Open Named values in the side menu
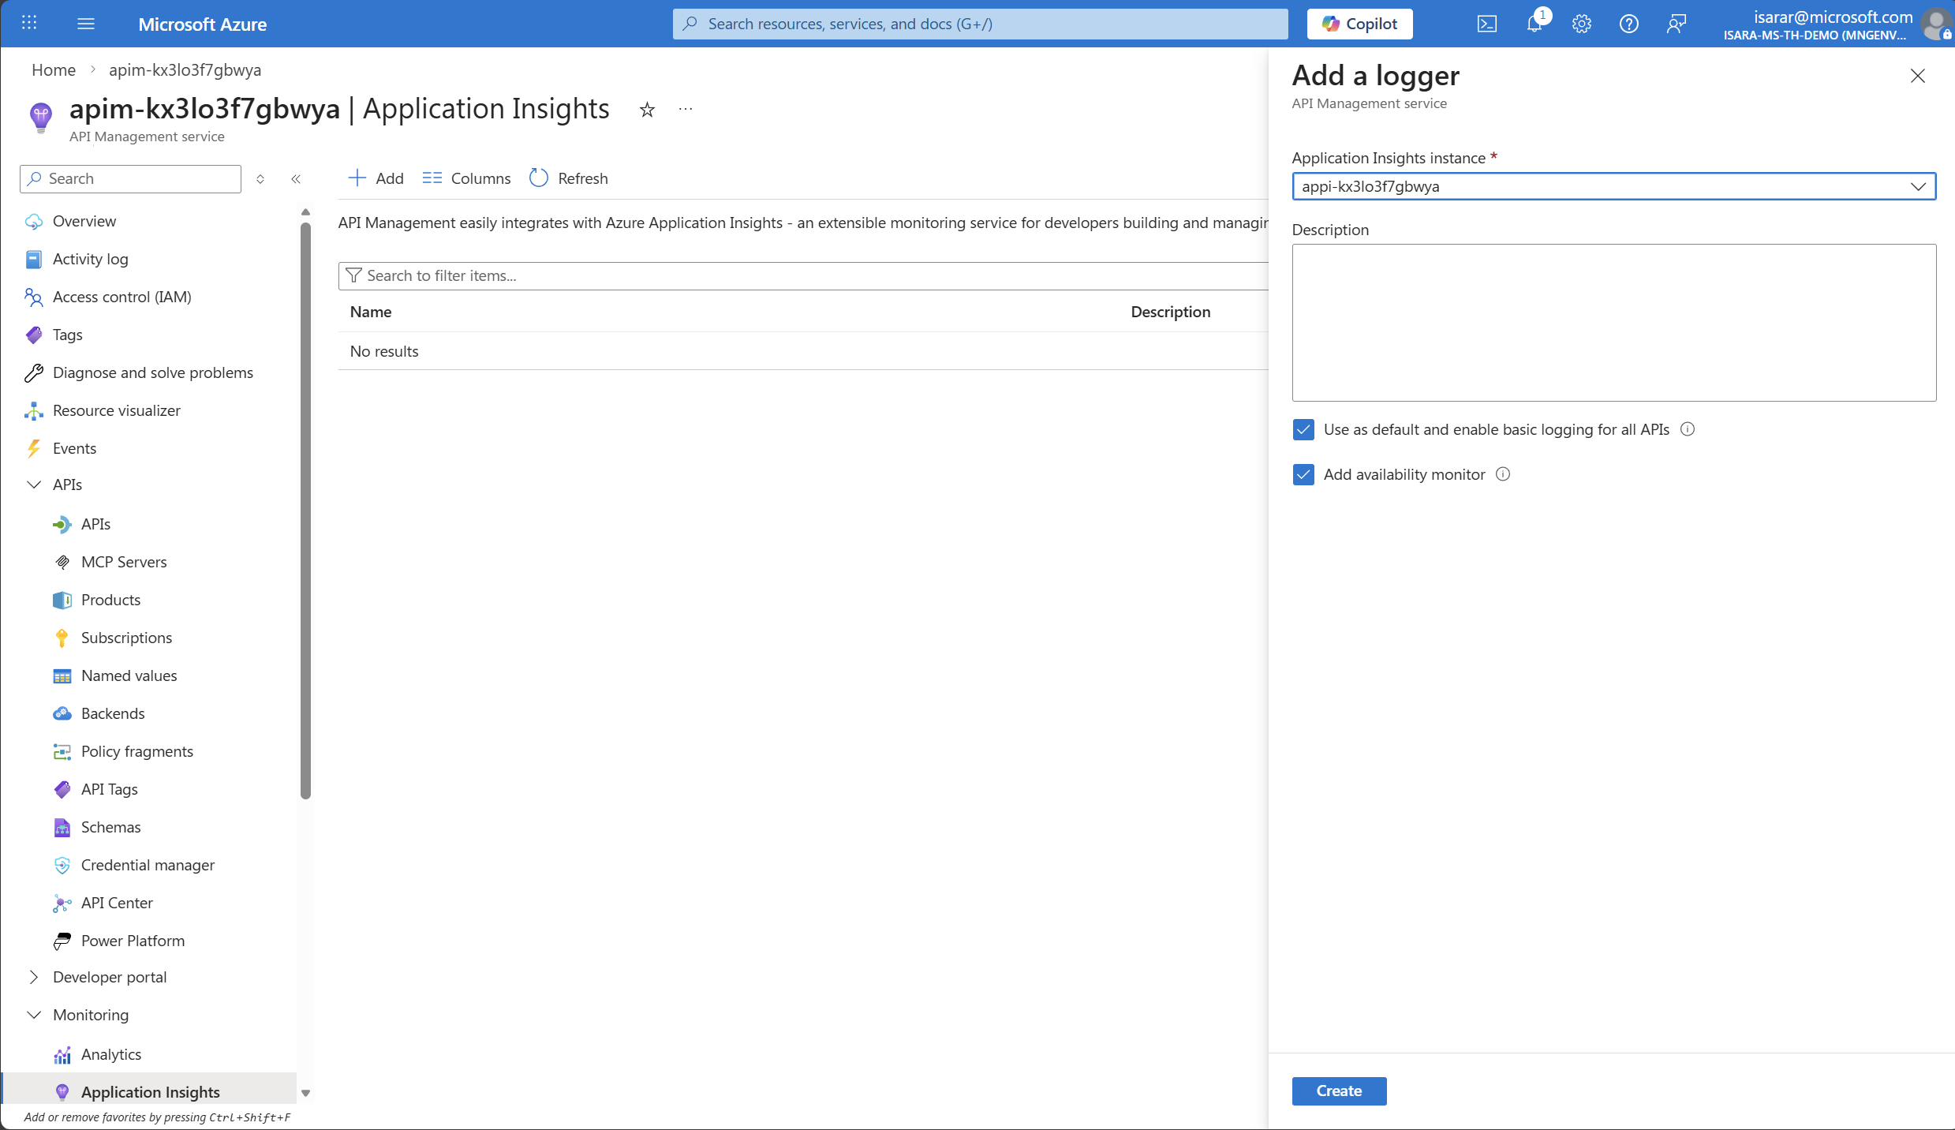1955x1130 pixels. [129, 675]
